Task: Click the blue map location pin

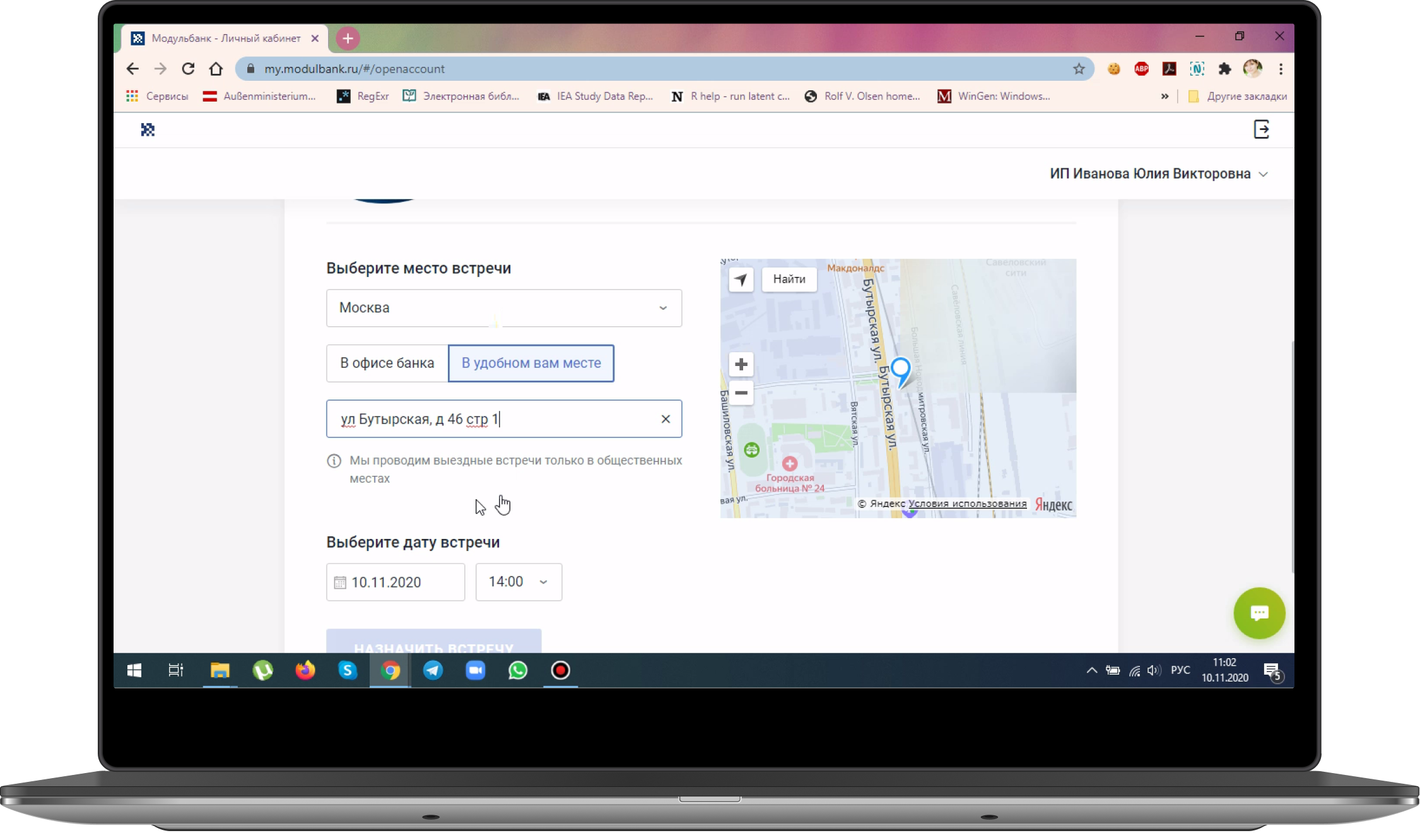Action: pyautogui.click(x=901, y=372)
